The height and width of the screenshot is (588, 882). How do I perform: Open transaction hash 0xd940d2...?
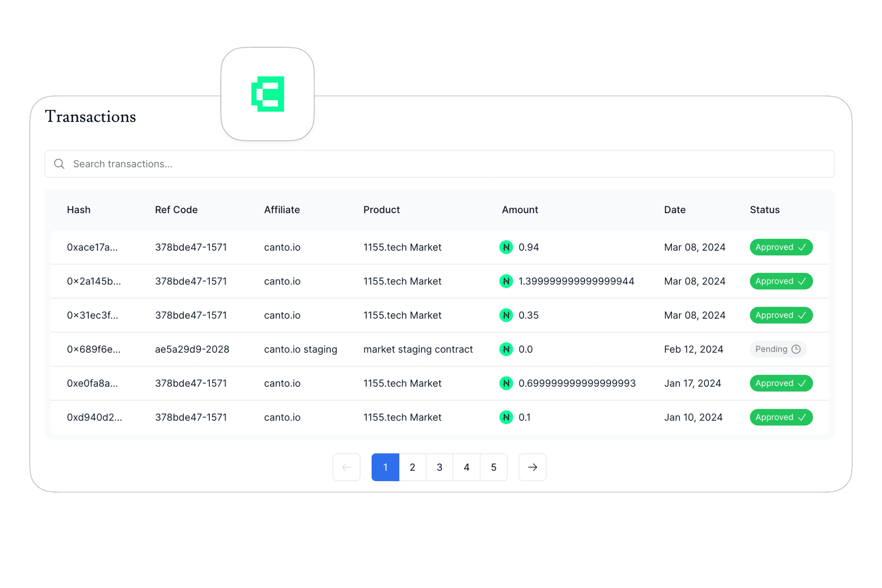tap(94, 417)
